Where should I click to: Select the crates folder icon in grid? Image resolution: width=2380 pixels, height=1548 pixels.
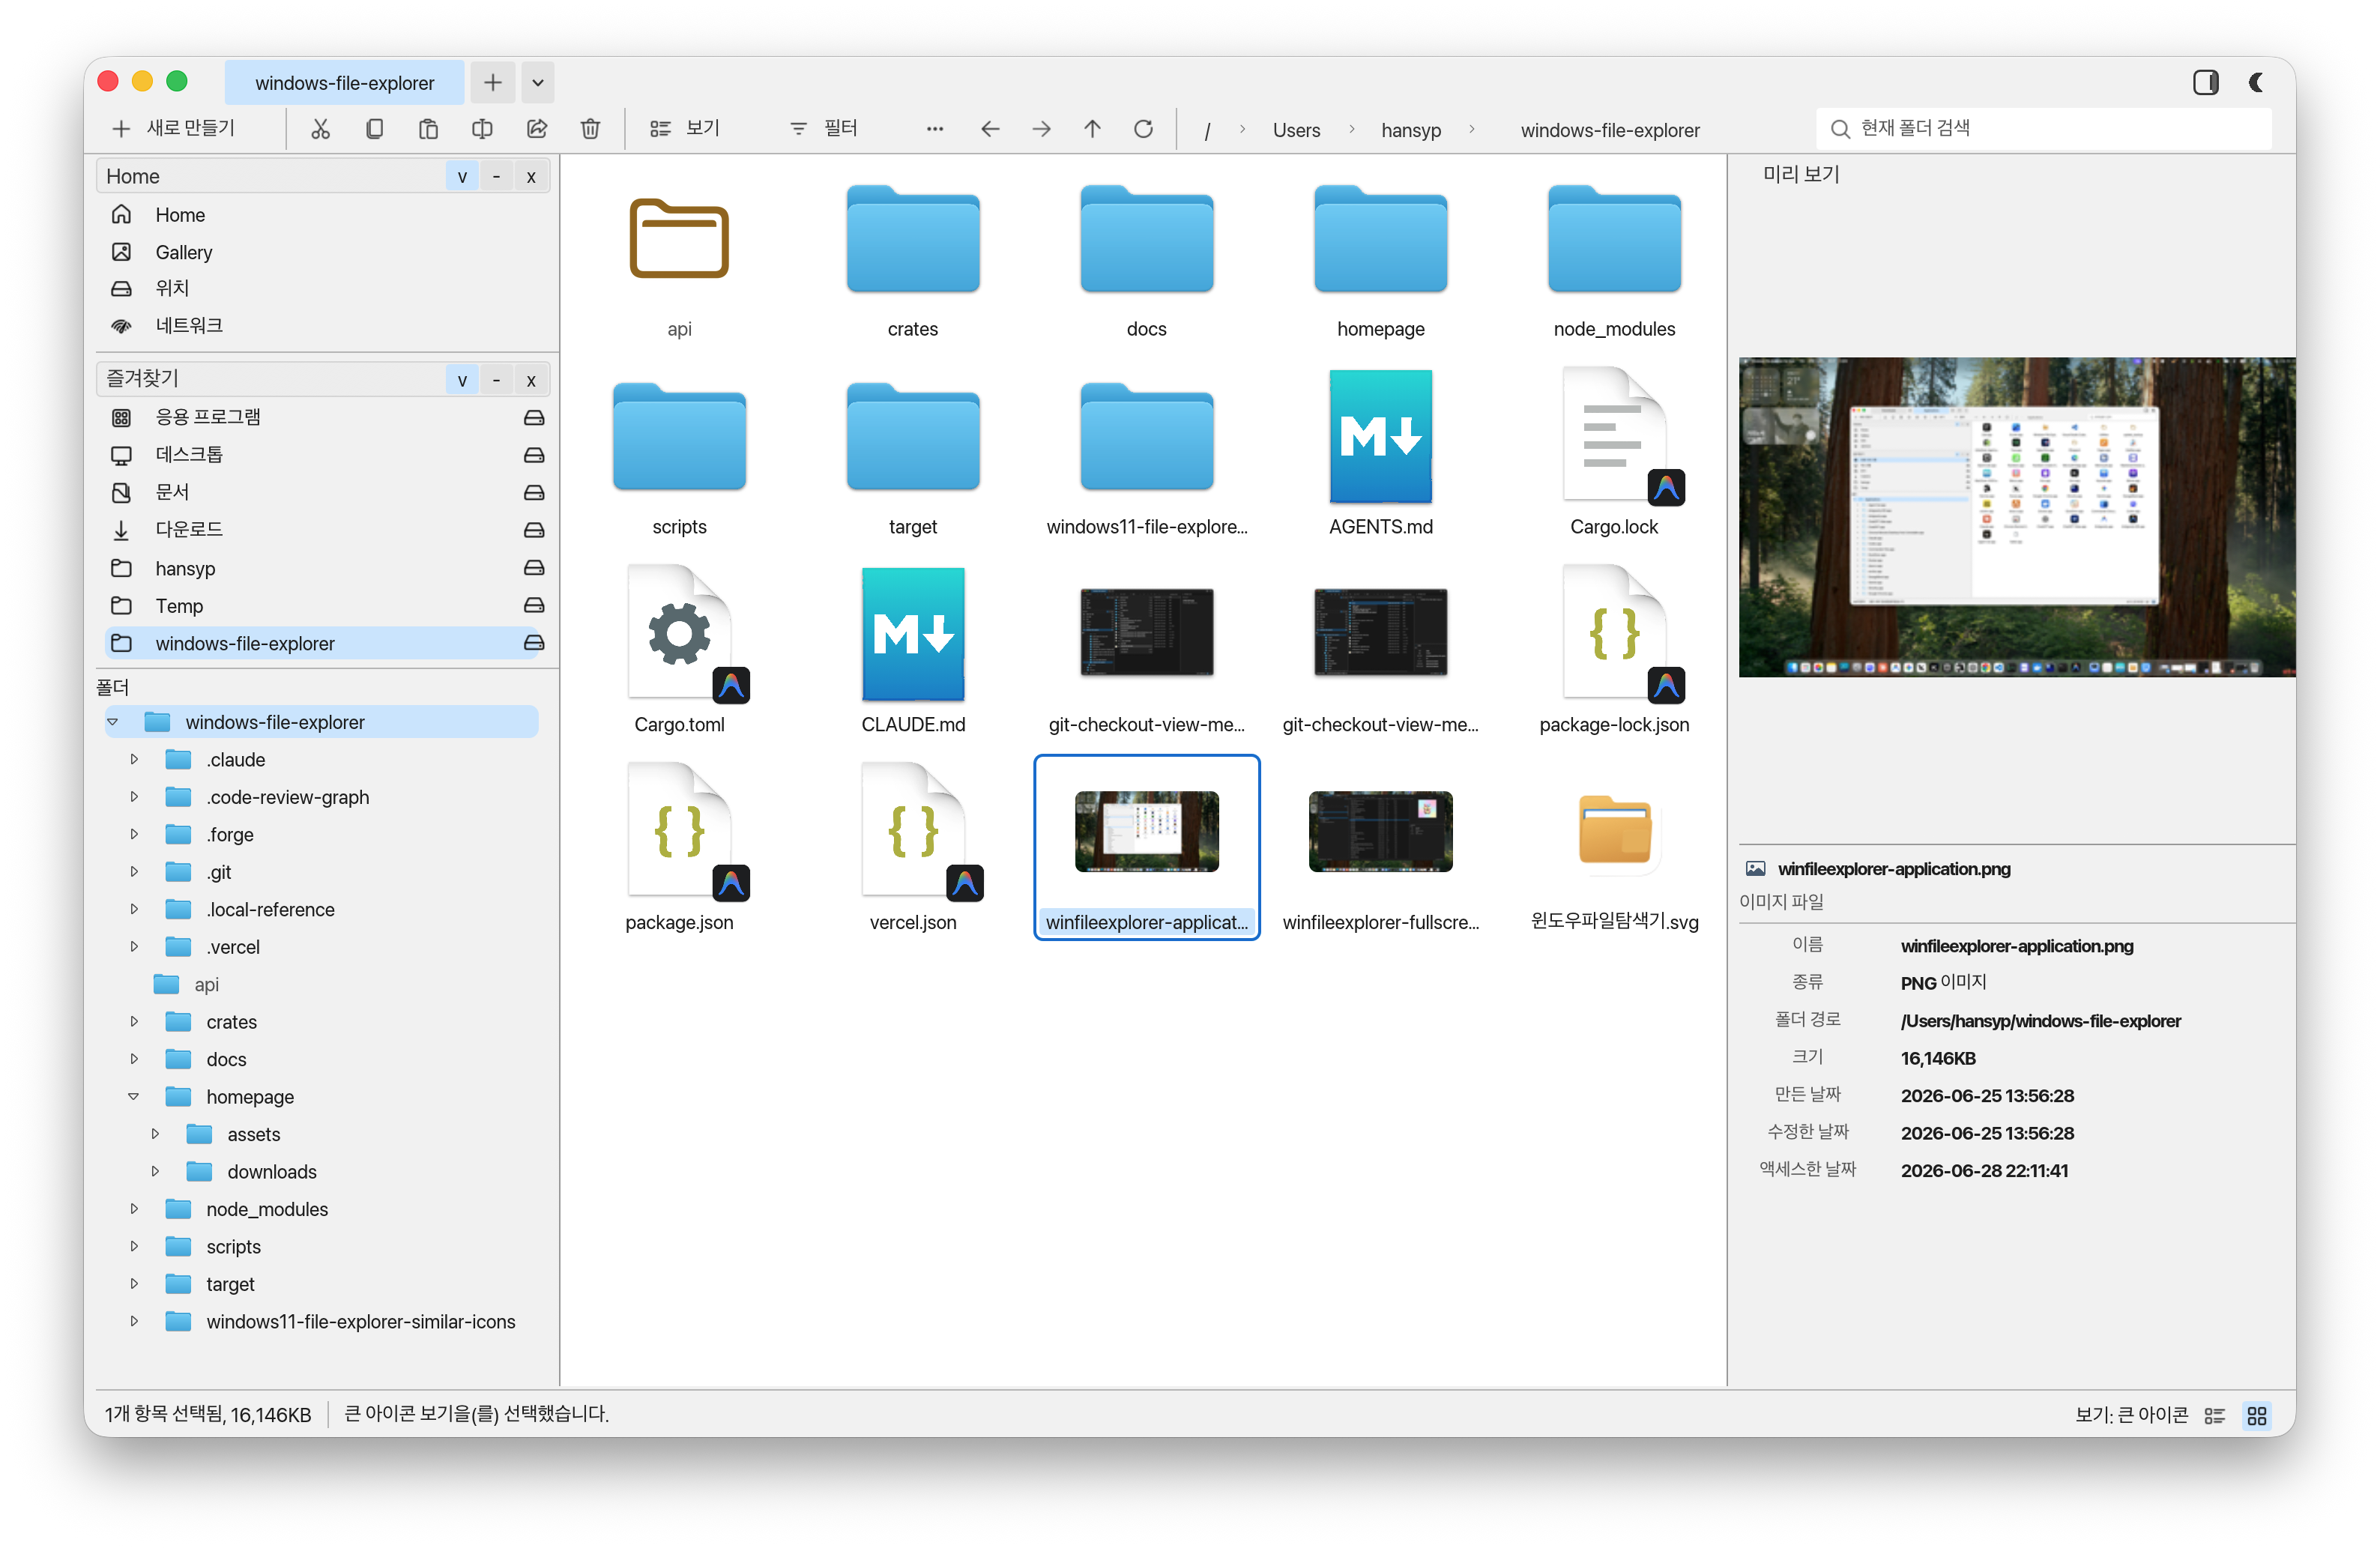point(913,239)
